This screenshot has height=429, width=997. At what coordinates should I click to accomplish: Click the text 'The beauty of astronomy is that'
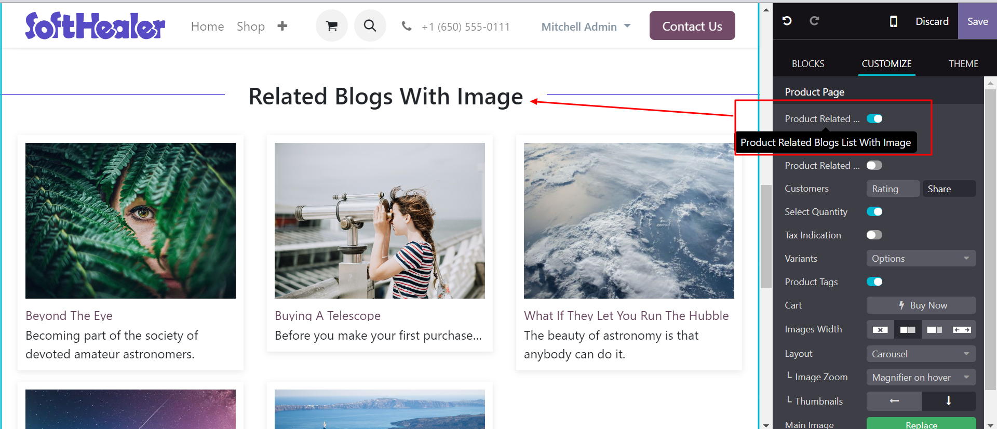pyautogui.click(x=611, y=336)
